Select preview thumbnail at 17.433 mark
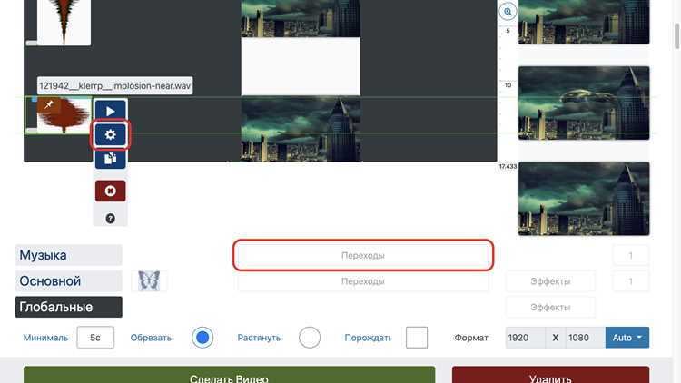This screenshot has width=681, height=383. coord(584,199)
